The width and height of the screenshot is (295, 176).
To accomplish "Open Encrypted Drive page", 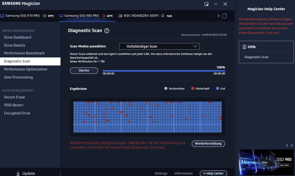I will (x=17, y=113).
